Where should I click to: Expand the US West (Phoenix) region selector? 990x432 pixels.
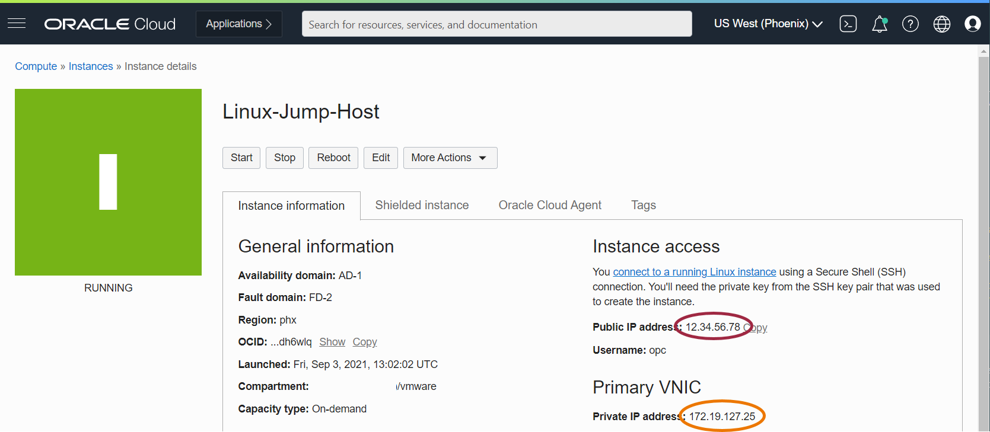(x=768, y=24)
